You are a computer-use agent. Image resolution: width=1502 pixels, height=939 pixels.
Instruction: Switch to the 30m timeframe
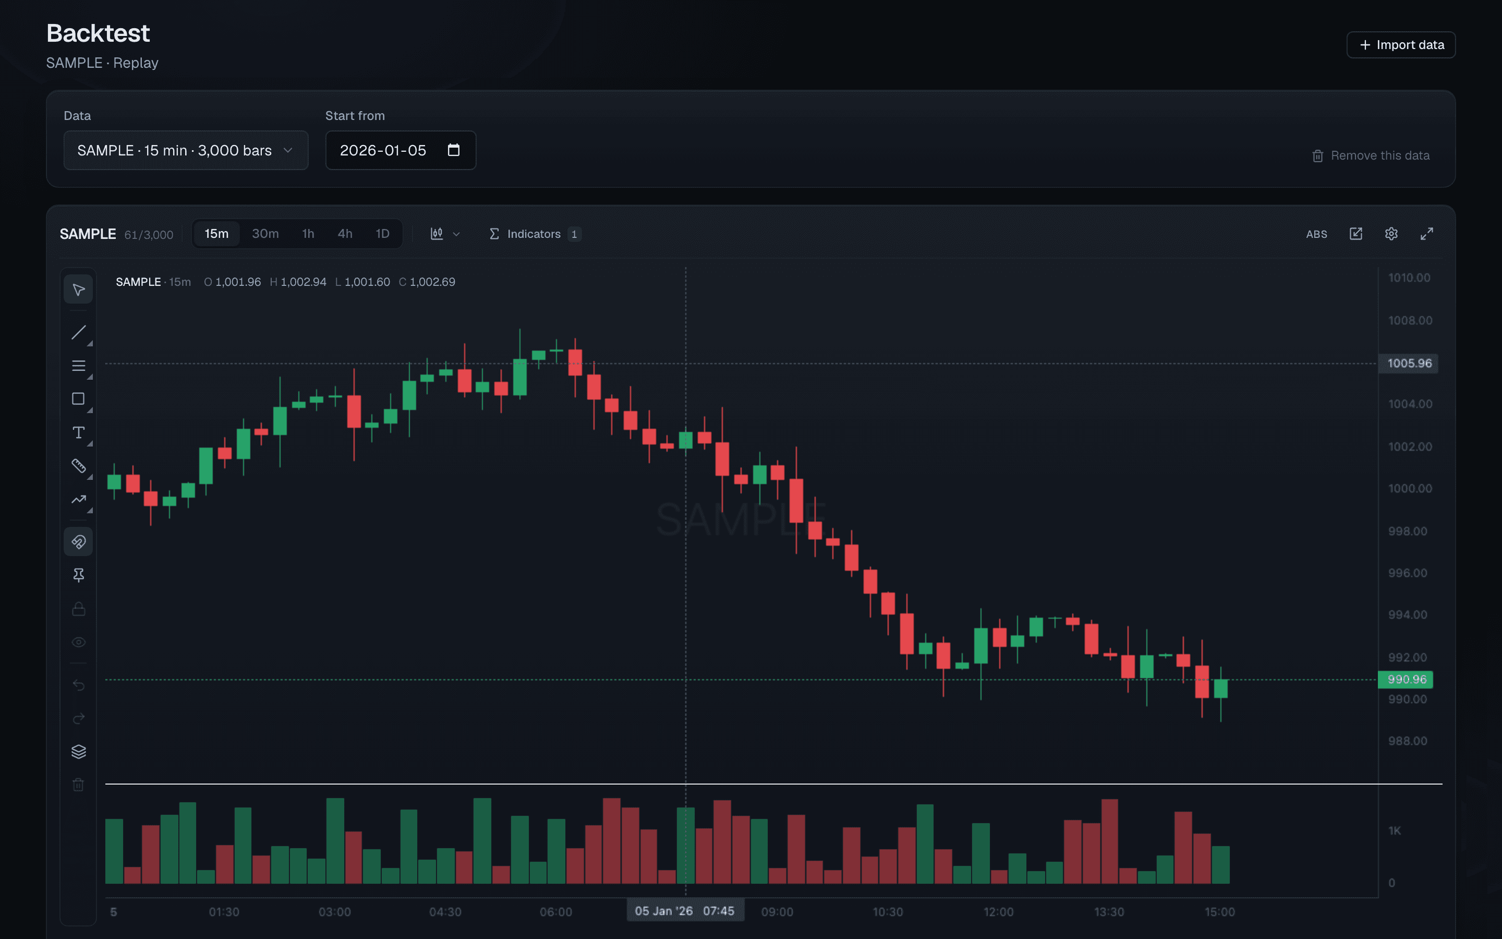pos(265,234)
